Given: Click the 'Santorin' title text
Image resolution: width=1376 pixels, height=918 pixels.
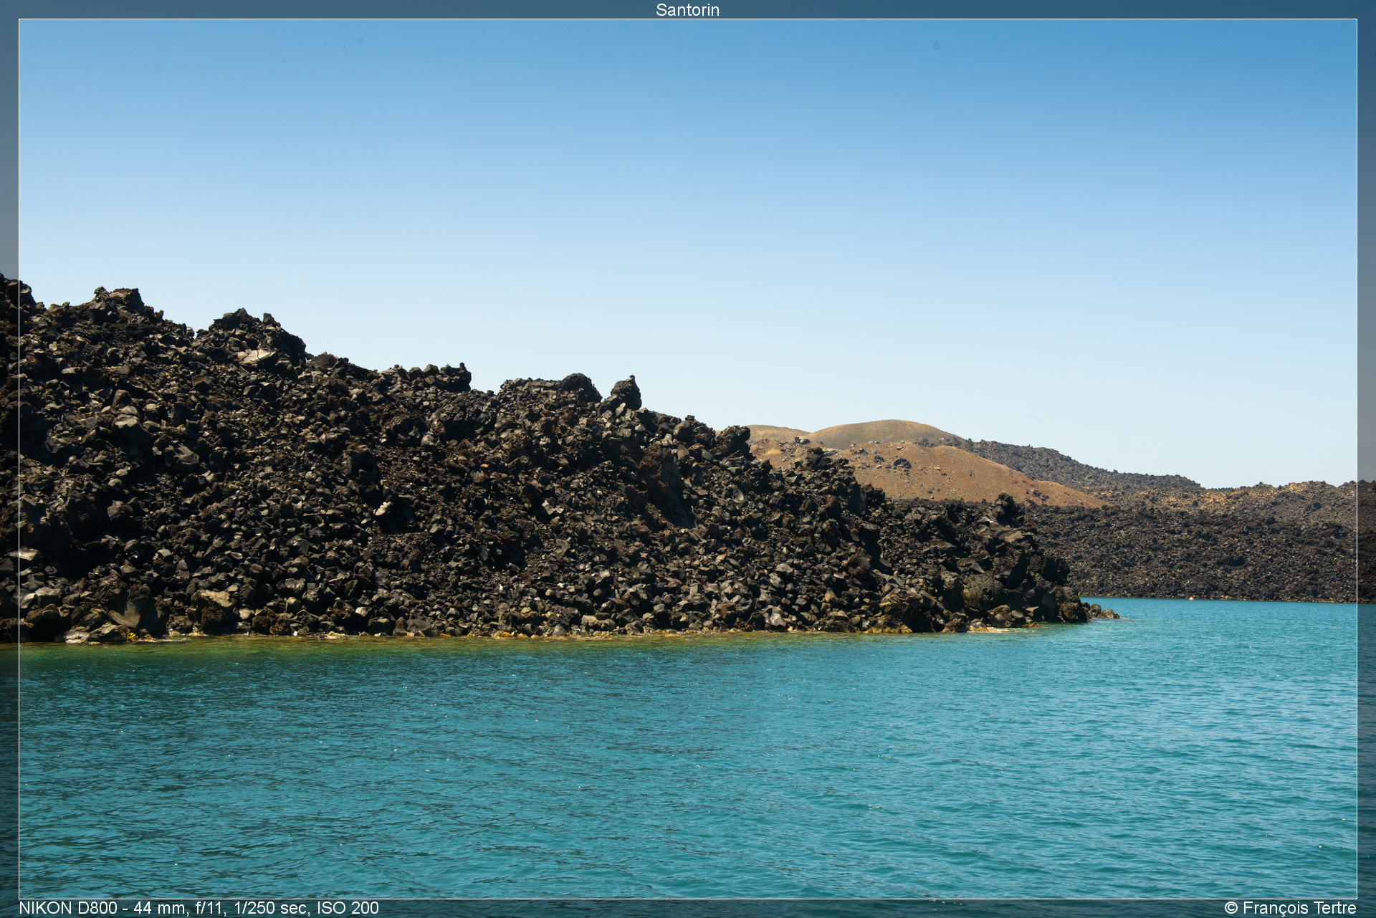Looking at the screenshot, I should pyautogui.click(x=687, y=10).
